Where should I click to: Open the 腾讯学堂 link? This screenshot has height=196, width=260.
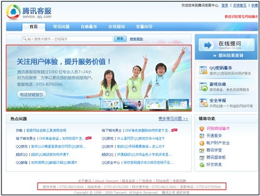pos(214,150)
